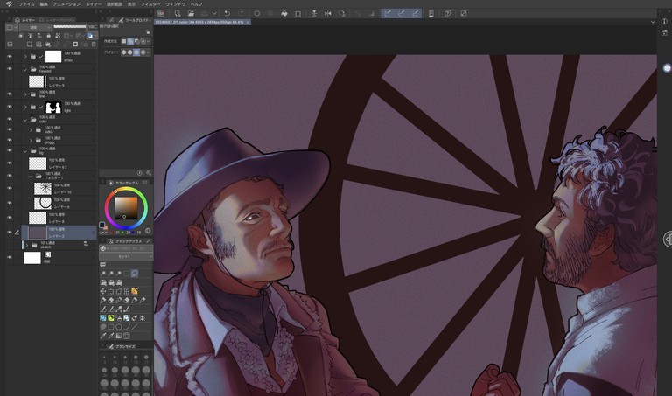The width and height of the screenshot is (672, 396).
Task: Collapse the bg layer folder
Action: [x=25, y=151]
